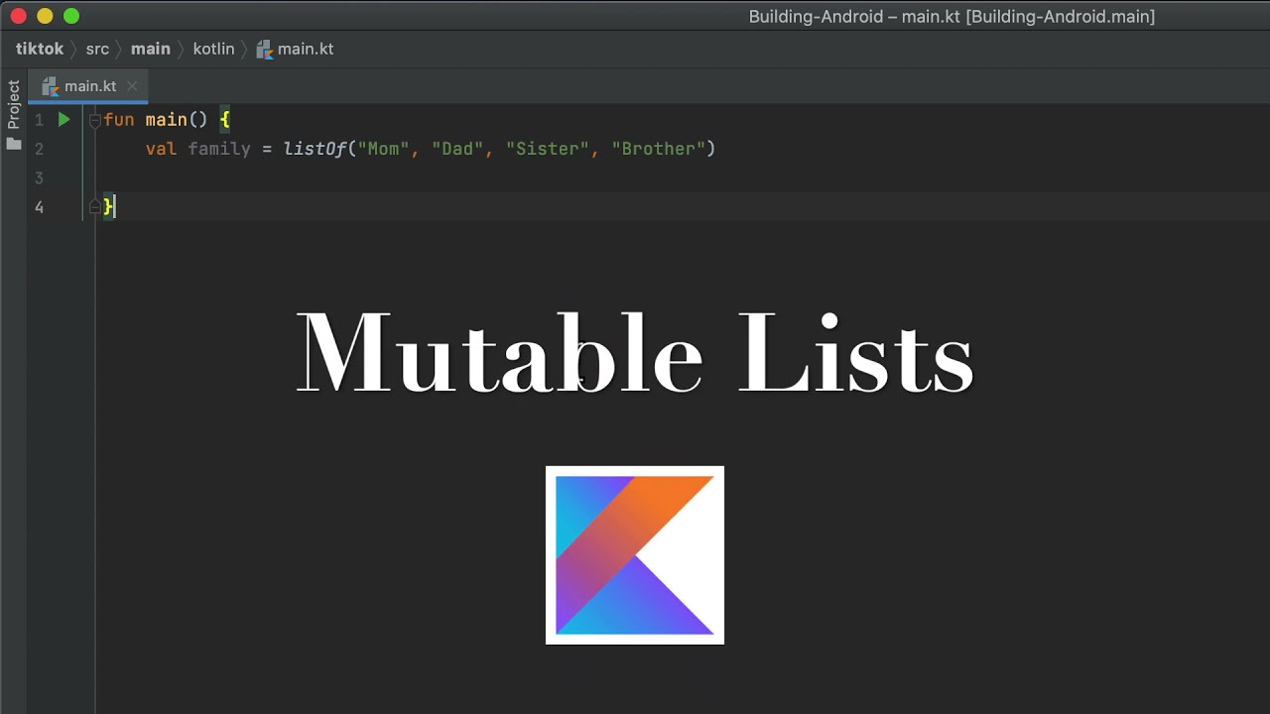This screenshot has width=1270, height=714.
Task: Click the listOf function call
Action: pos(315,149)
